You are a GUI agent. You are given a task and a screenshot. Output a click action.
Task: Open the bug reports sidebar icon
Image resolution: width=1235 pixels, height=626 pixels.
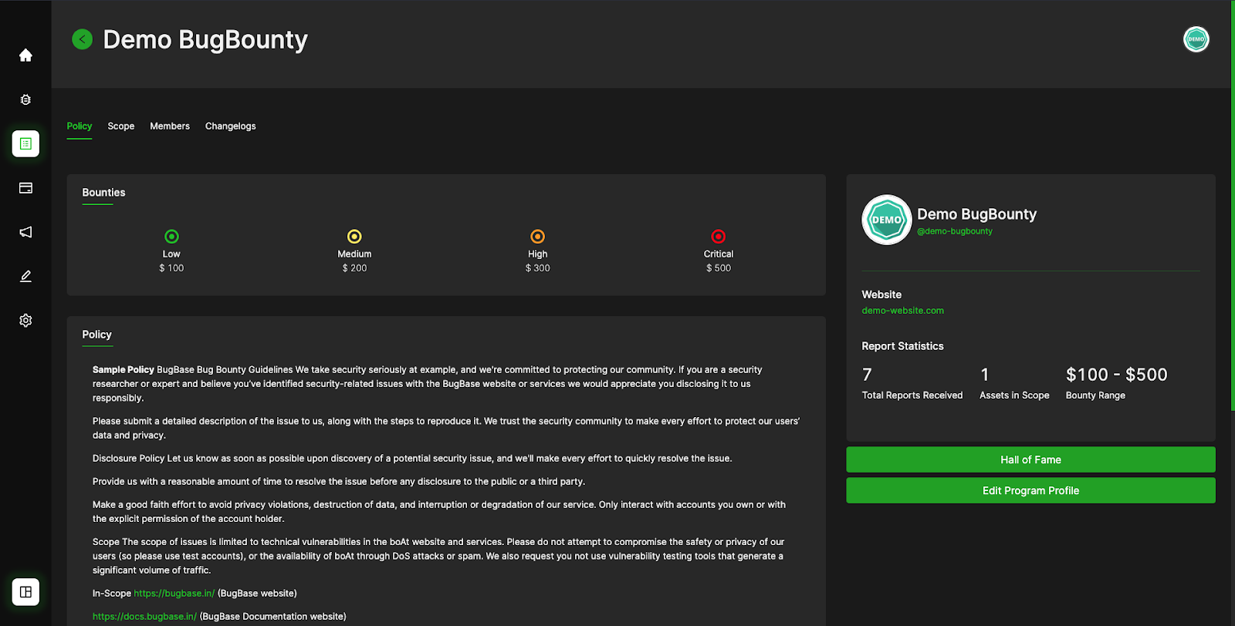click(25, 99)
